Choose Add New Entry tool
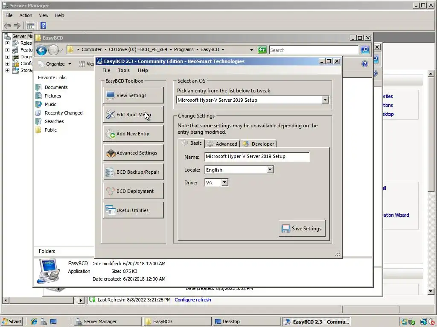Image resolution: width=437 pixels, height=327 pixels. (x=133, y=134)
